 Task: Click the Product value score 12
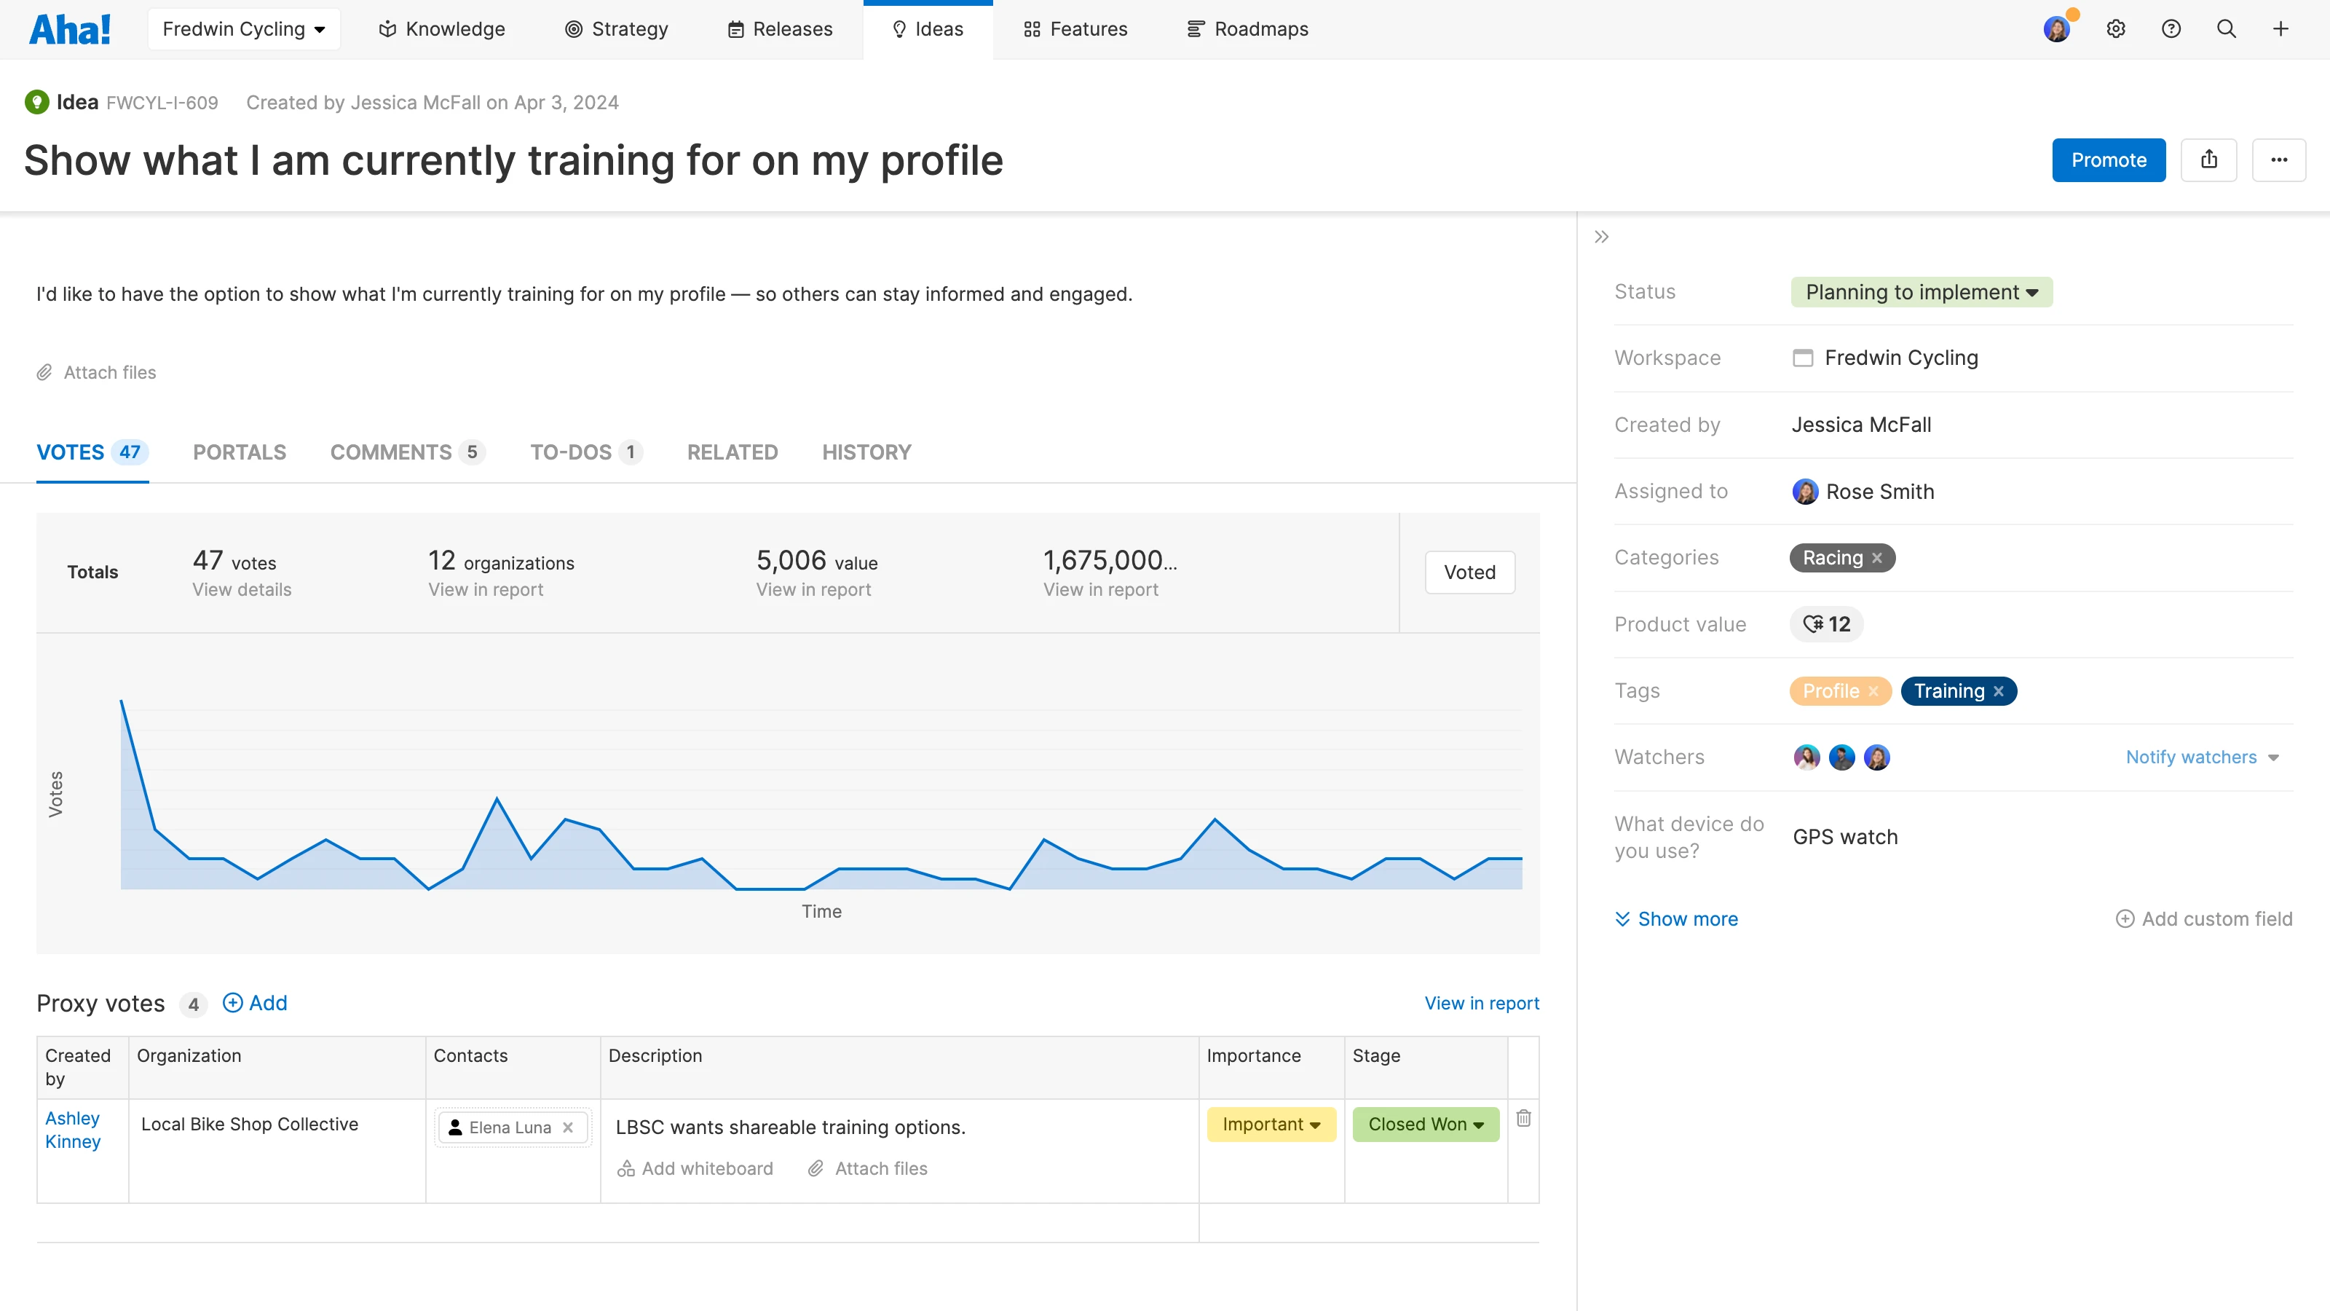point(1826,624)
